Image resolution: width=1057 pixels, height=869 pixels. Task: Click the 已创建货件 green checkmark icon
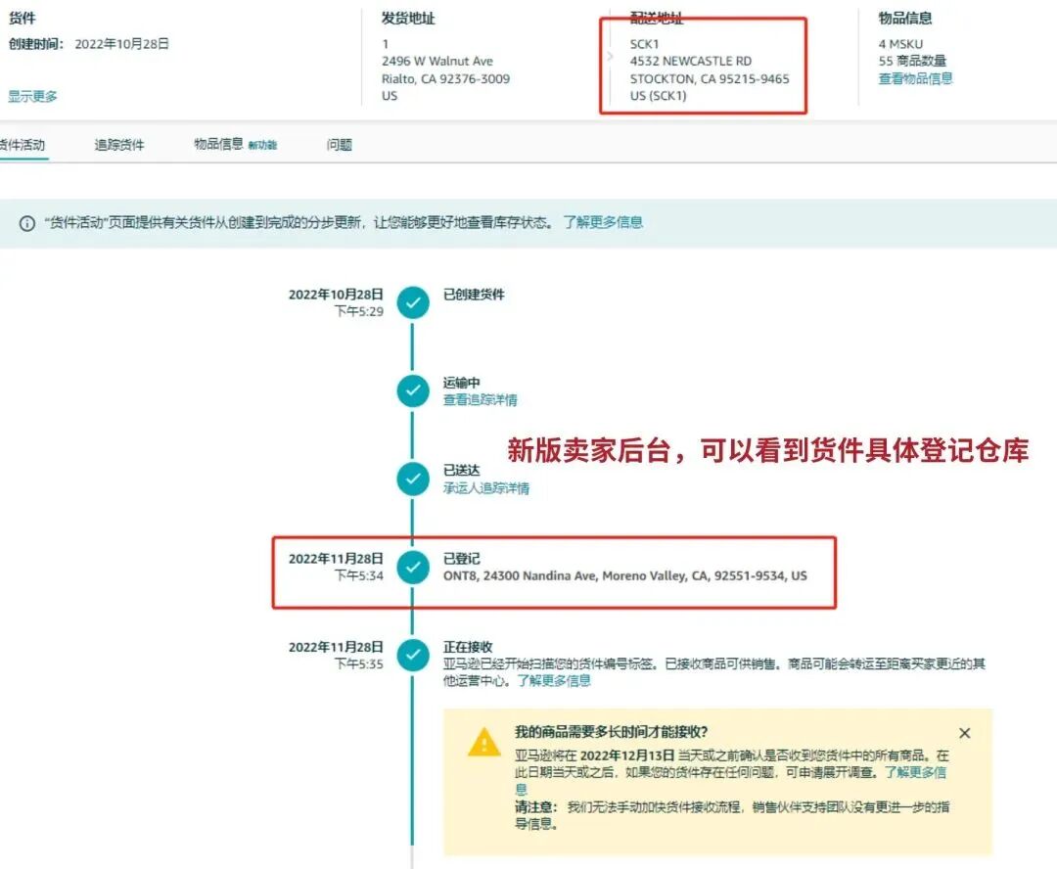pyautogui.click(x=412, y=302)
